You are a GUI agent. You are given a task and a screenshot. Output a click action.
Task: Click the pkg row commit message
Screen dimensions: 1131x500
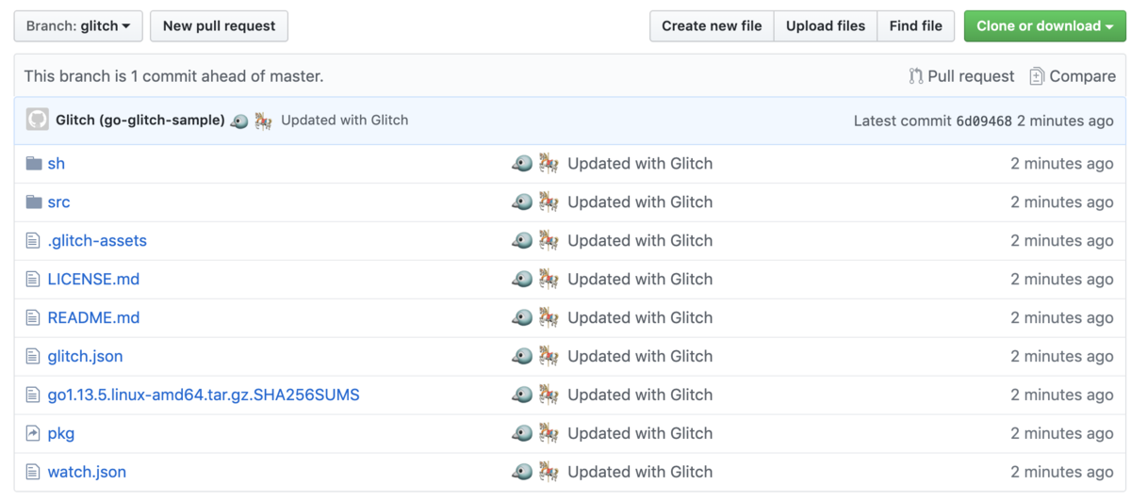640,433
